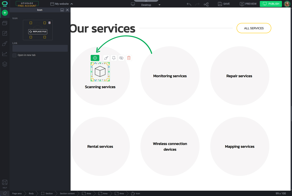Click the All Services button
Image resolution: width=292 pixels, height=196 pixels.
click(254, 28)
